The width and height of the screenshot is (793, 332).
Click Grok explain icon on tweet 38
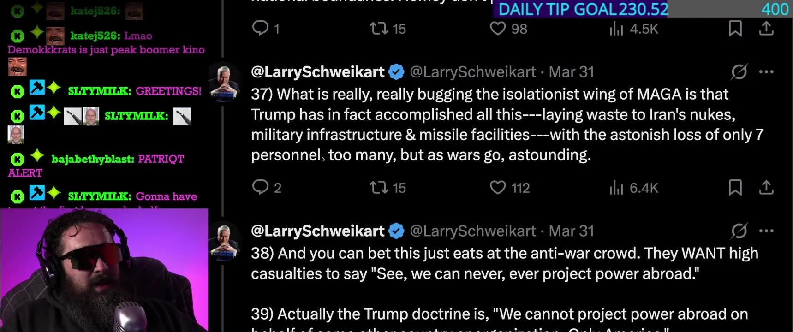pyautogui.click(x=739, y=231)
